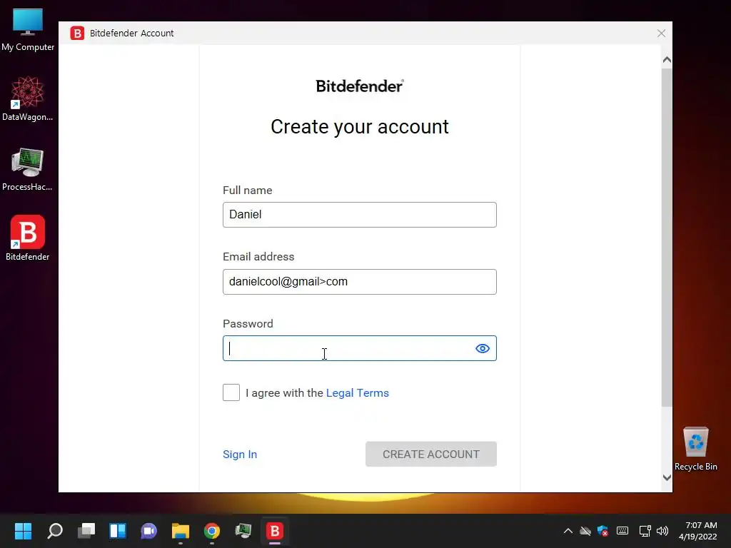Click the CREATE ACCOUNT button
Viewport: 731px width, 548px height.
pos(430,454)
